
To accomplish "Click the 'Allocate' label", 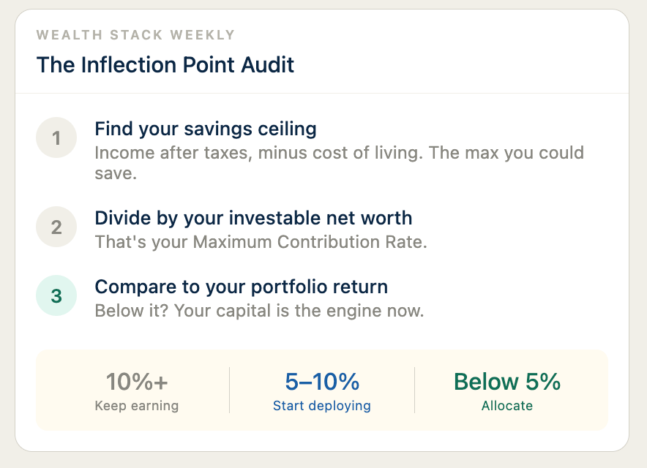I will (x=507, y=406).
